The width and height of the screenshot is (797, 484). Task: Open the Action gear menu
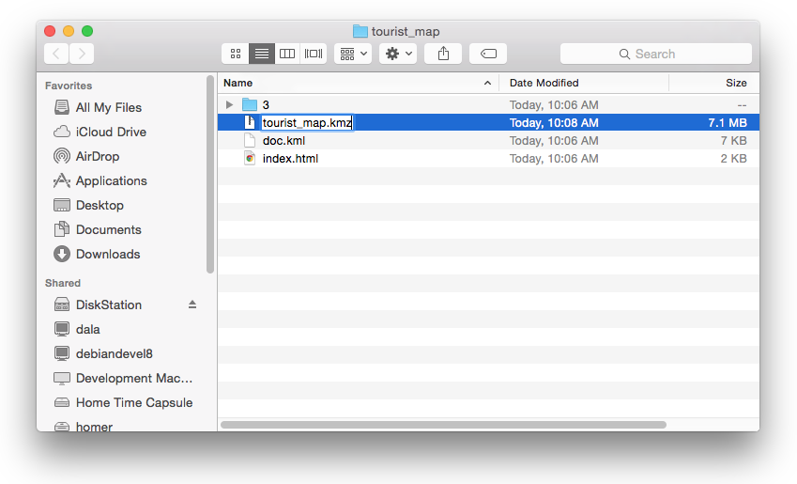click(x=398, y=54)
